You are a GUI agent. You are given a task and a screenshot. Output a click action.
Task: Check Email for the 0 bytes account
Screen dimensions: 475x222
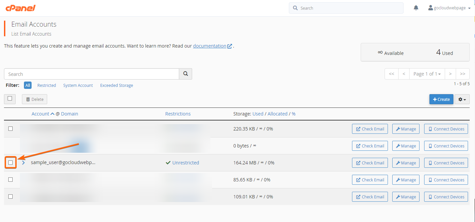tap(370, 146)
